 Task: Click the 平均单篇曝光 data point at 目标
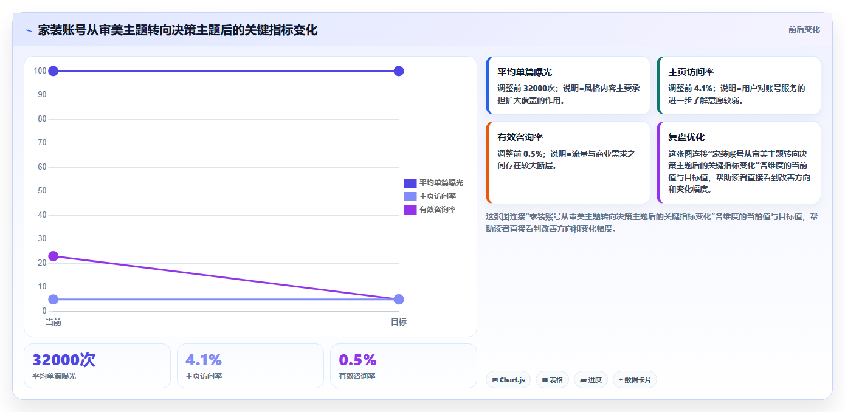click(399, 71)
